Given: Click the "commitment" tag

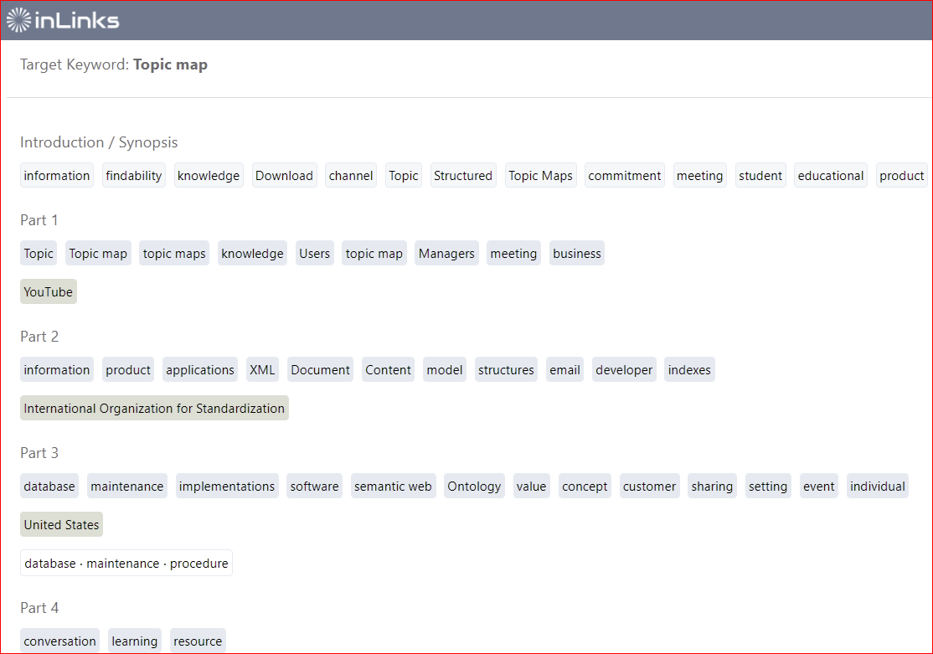Looking at the screenshot, I should pos(625,176).
